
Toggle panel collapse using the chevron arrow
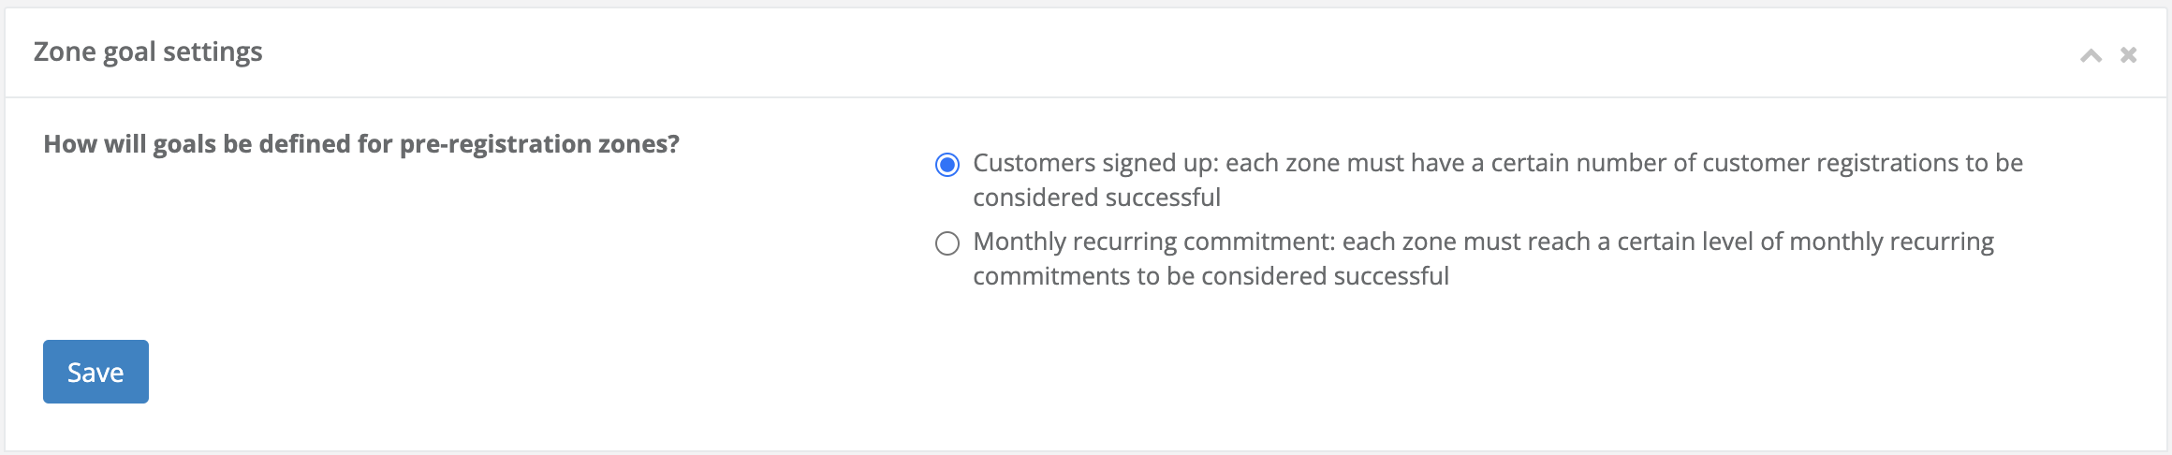pyautogui.click(x=2091, y=55)
